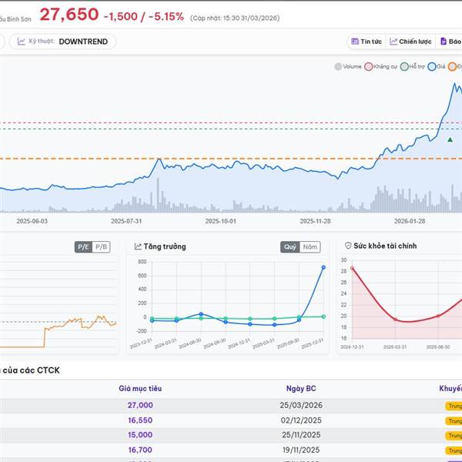Select Quý quarterly growth view

point(290,247)
